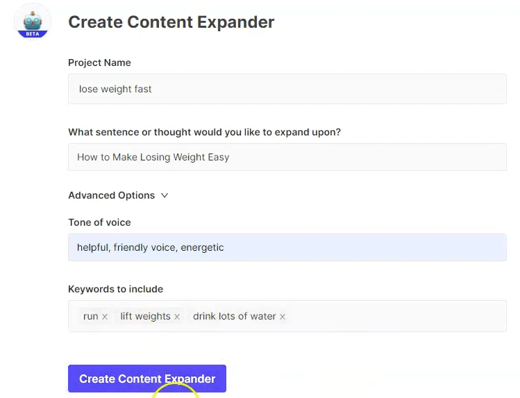Click the 'Create Content Expander' page heading
520x398 pixels.
[171, 22]
